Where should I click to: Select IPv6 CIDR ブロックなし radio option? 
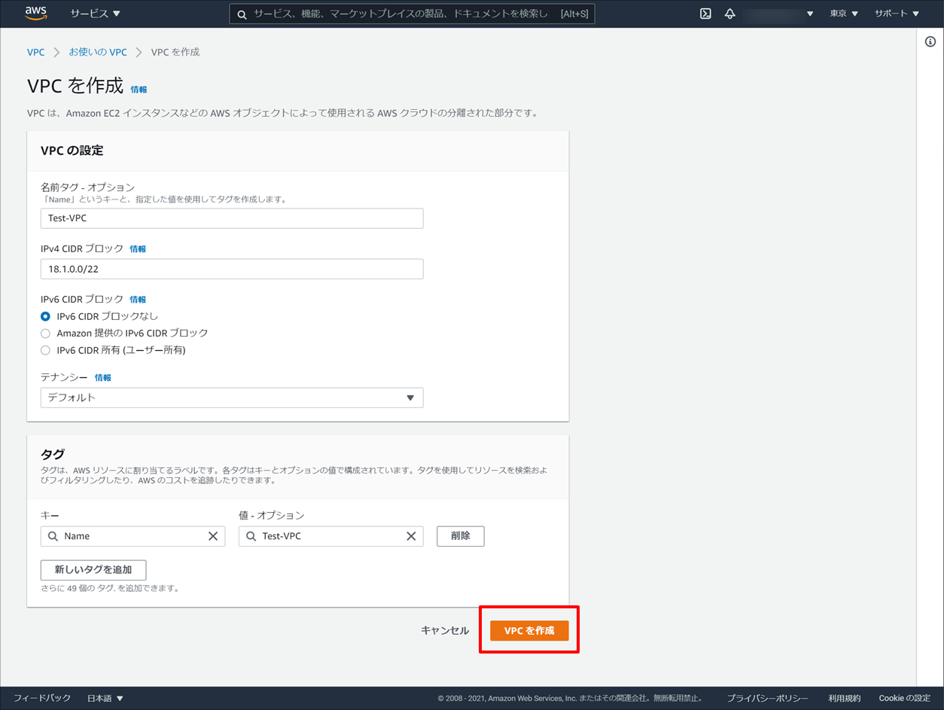[46, 316]
